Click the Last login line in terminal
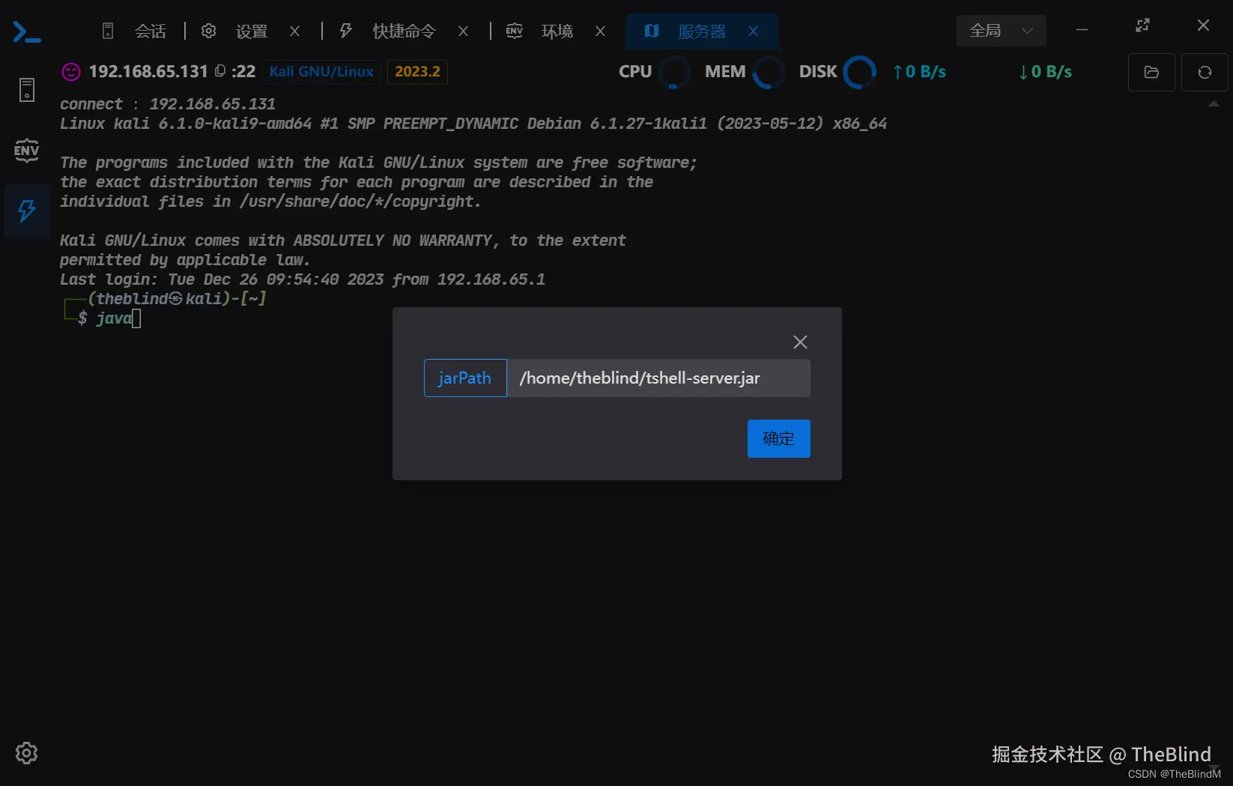The height and width of the screenshot is (786, 1233). (303, 279)
